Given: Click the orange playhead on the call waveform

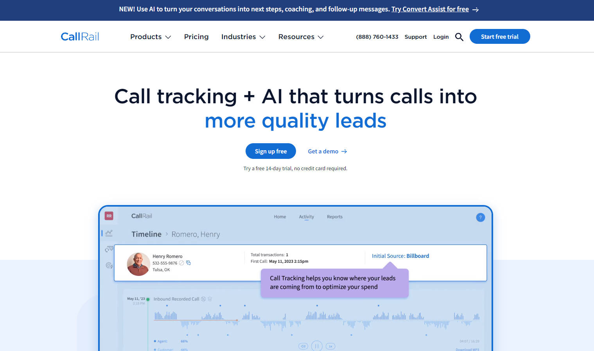Looking at the screenshot, I should pyautogui.click(x=237, y=320).
